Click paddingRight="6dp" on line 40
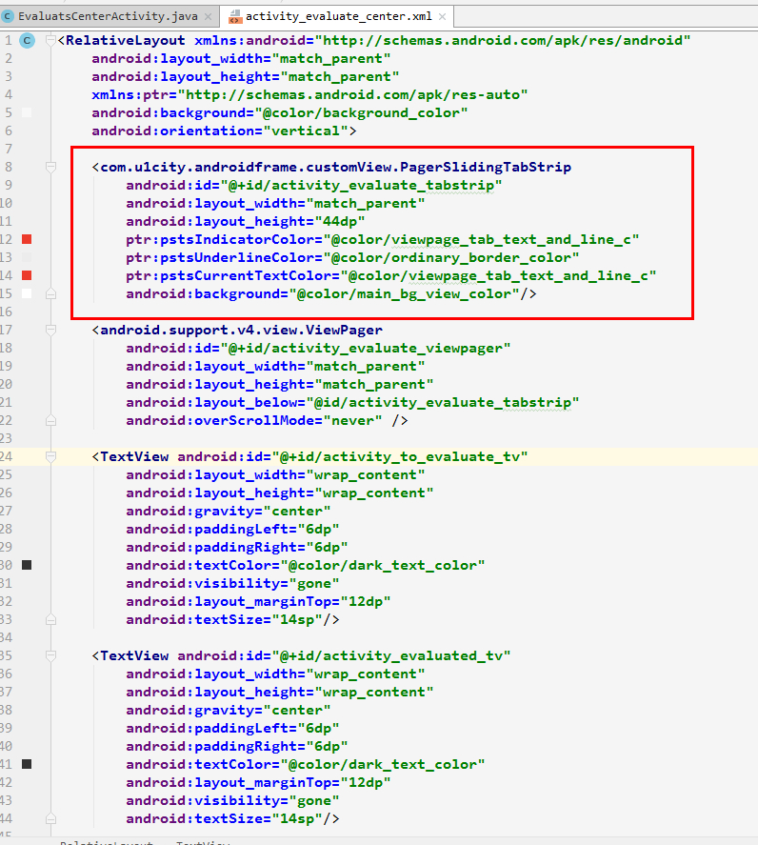758x845 pixels. pyautogui.click(x=236, y=746)
